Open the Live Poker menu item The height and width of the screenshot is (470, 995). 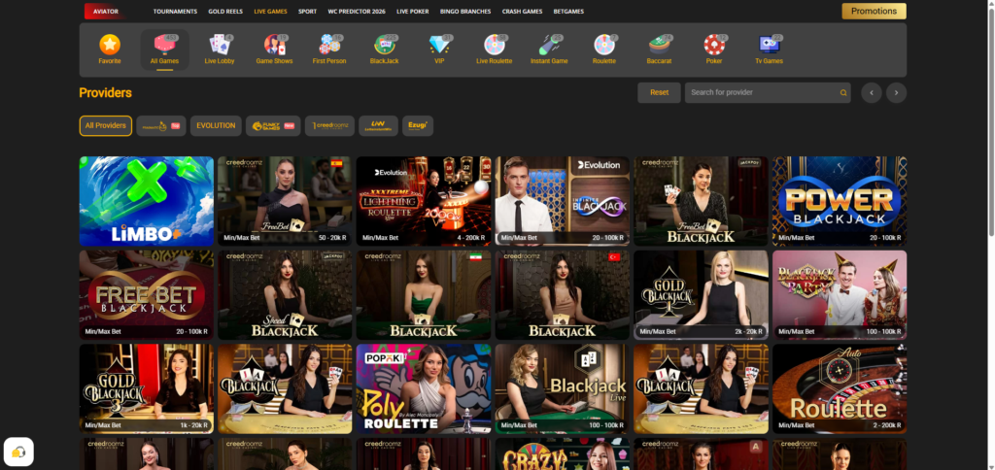tap(412, 12)
